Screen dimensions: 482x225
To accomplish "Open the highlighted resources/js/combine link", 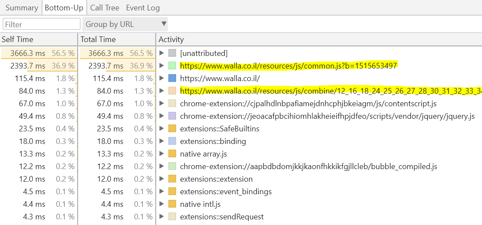I will pos(331,91).
